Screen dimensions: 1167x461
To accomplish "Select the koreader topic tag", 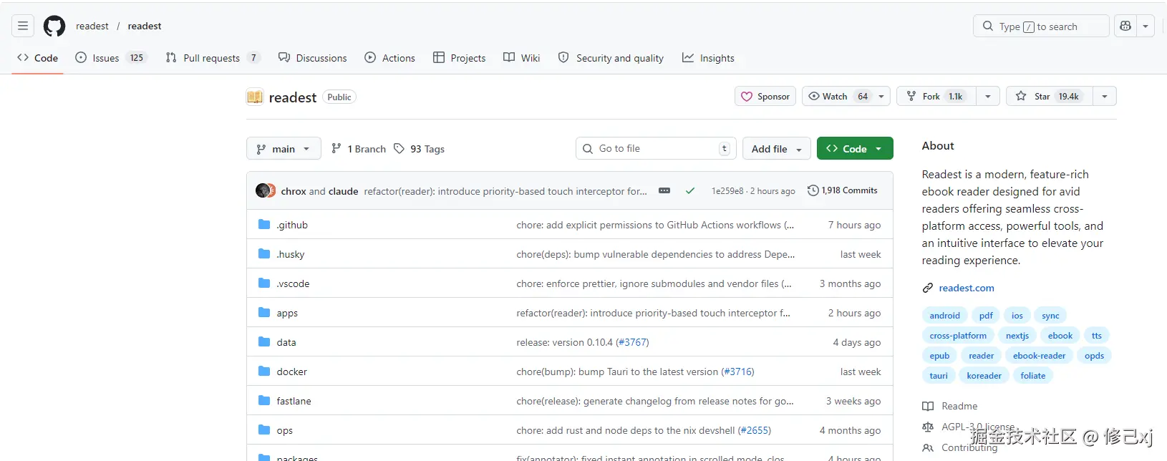I will (984, 376).
